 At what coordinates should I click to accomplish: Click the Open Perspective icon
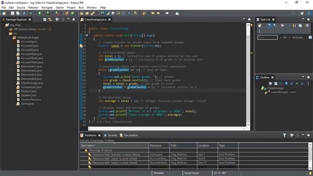(x=302, y=13)
